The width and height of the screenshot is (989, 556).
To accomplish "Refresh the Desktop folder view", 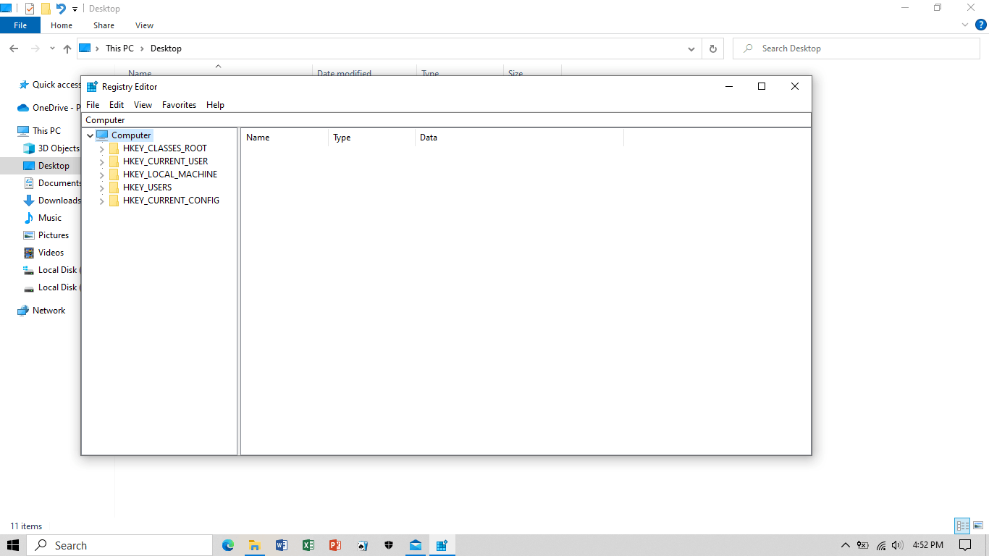I will 713,49.
